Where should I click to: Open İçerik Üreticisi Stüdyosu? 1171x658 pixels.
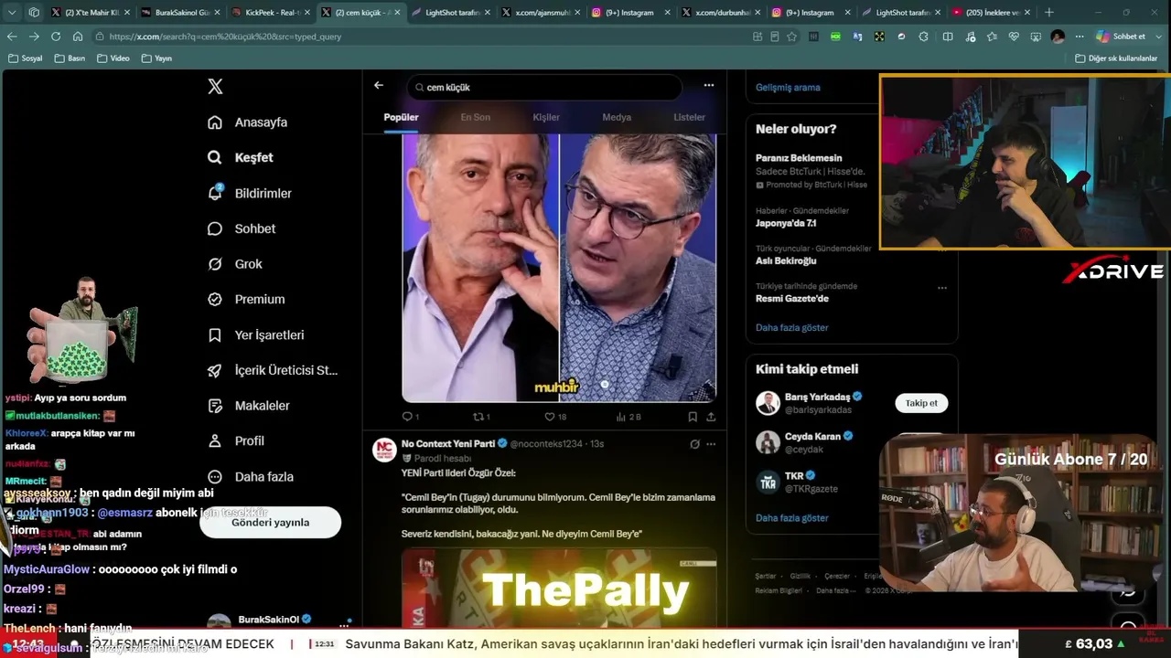coord(273,370)
